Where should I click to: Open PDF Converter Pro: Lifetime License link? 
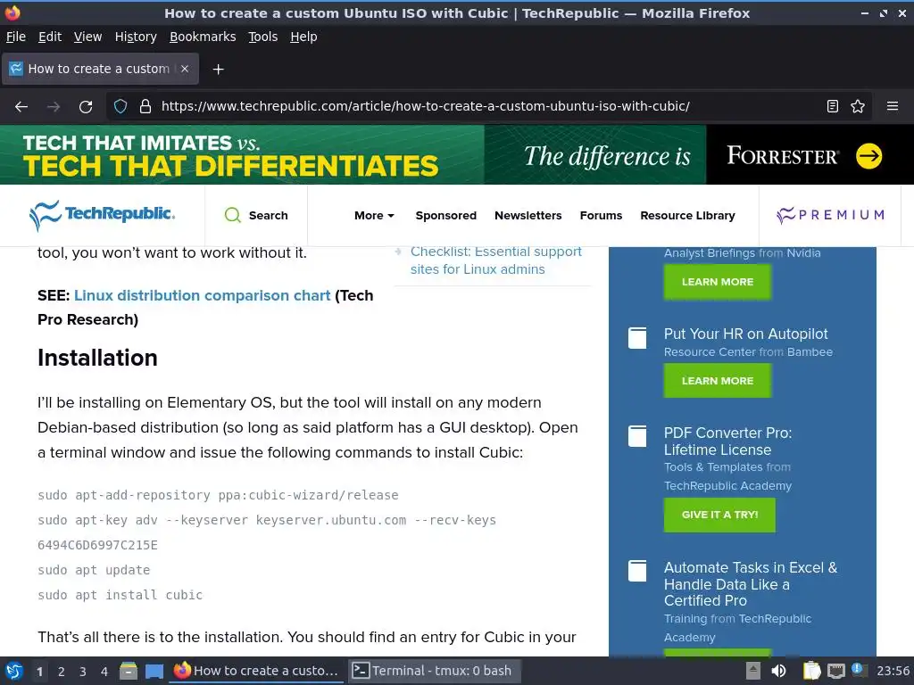(728, 442)
